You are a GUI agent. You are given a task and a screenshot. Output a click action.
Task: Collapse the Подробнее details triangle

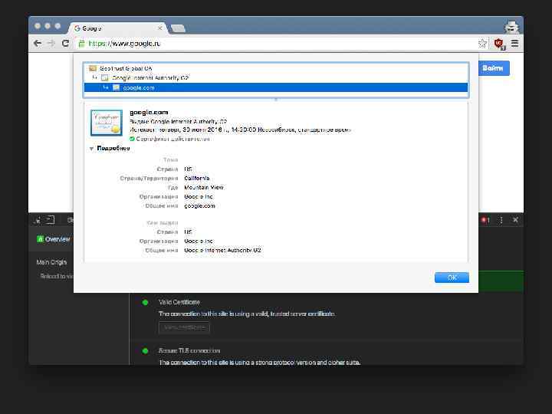pyautogui.click(x=91, y=149)
